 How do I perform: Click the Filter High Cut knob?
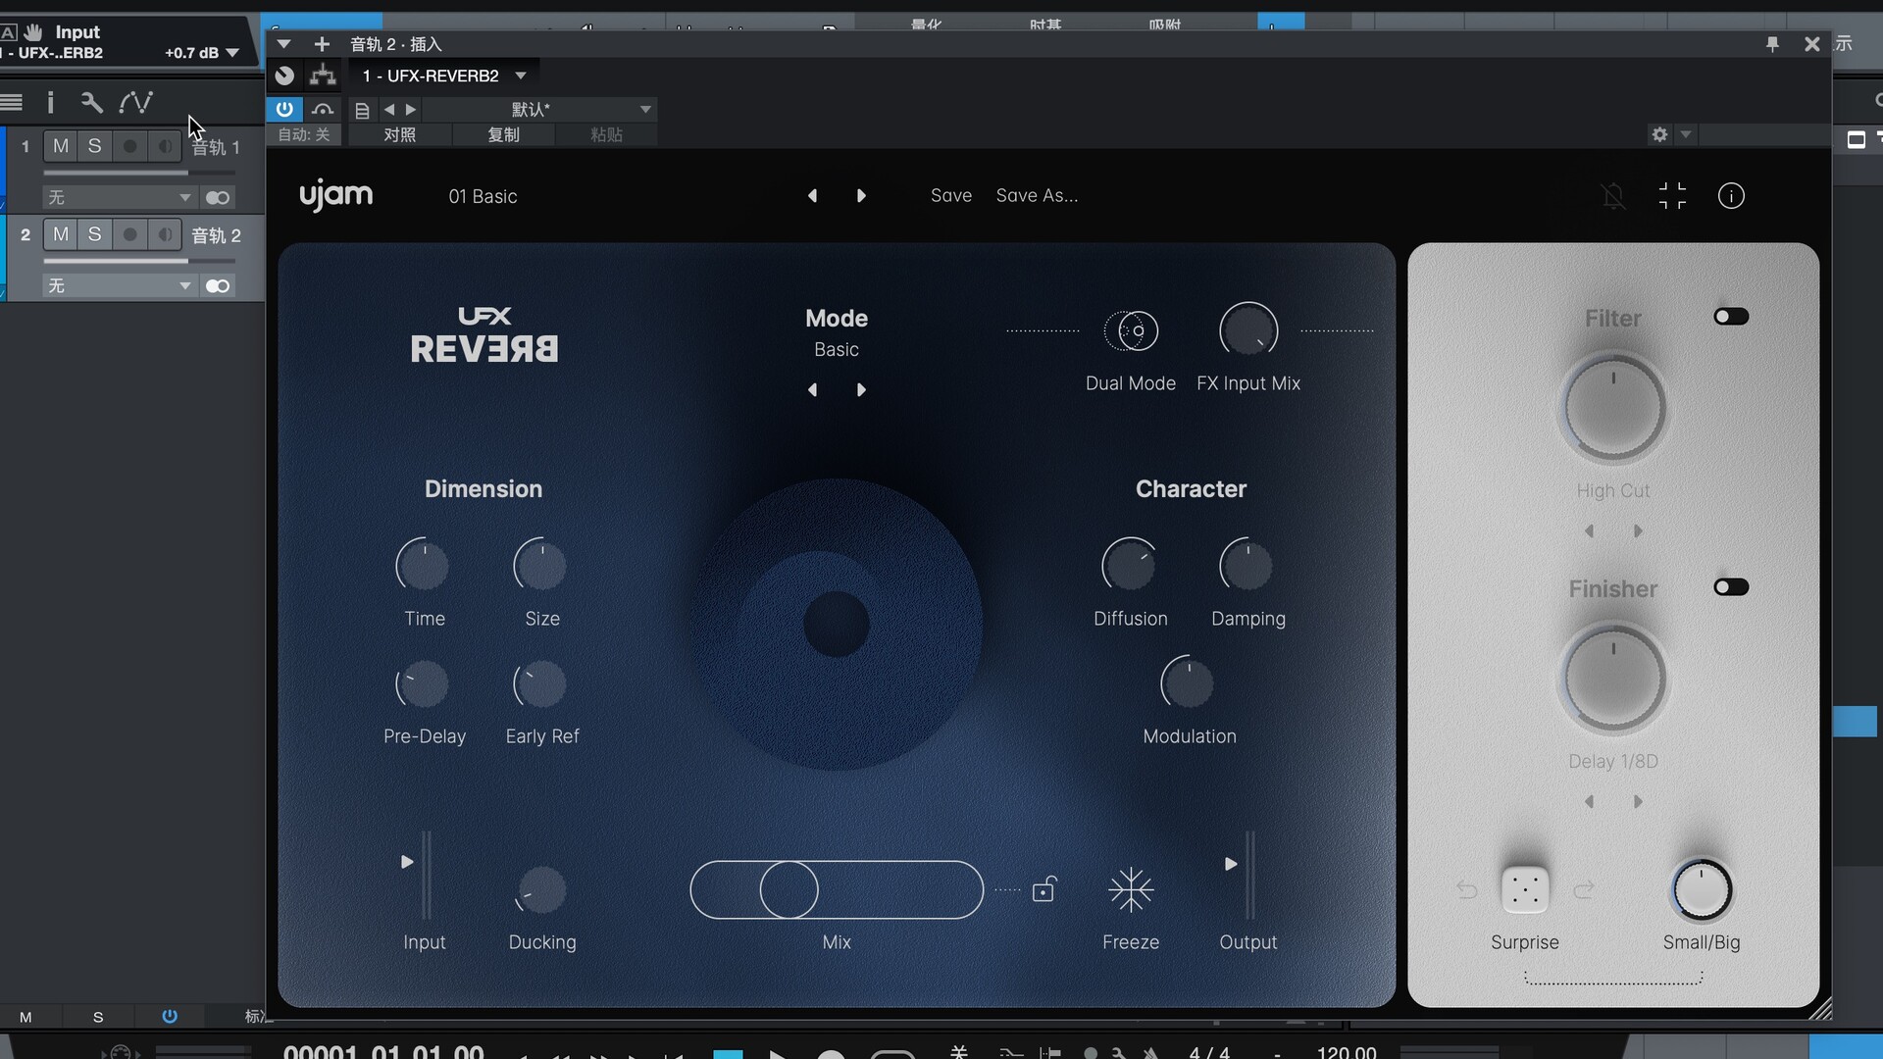click(x=1613, y=408)
